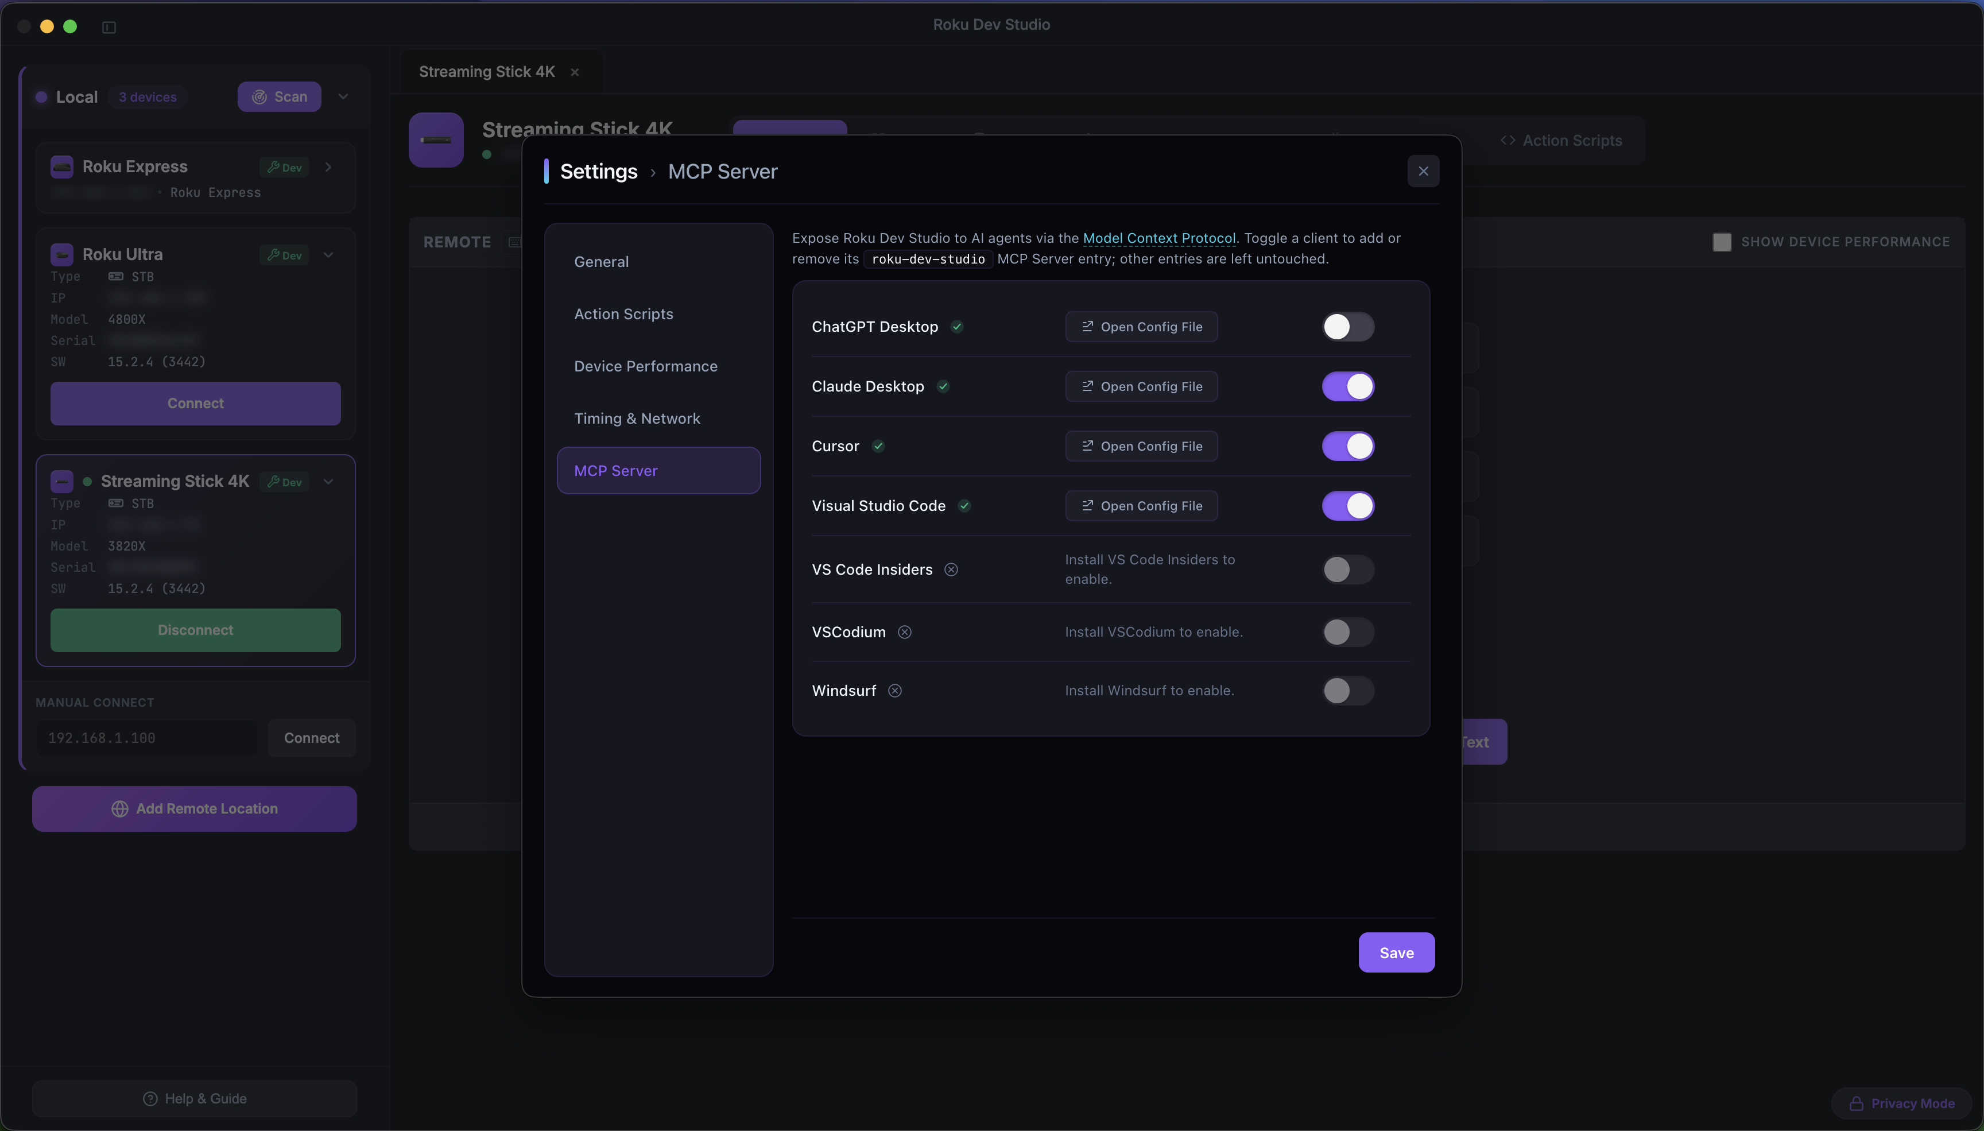The width and height of the screenshot is (1984, 1131).
Task: Close the Streaming Stick 4K tab
Action: pyautogui.click(x=575, y=72)
